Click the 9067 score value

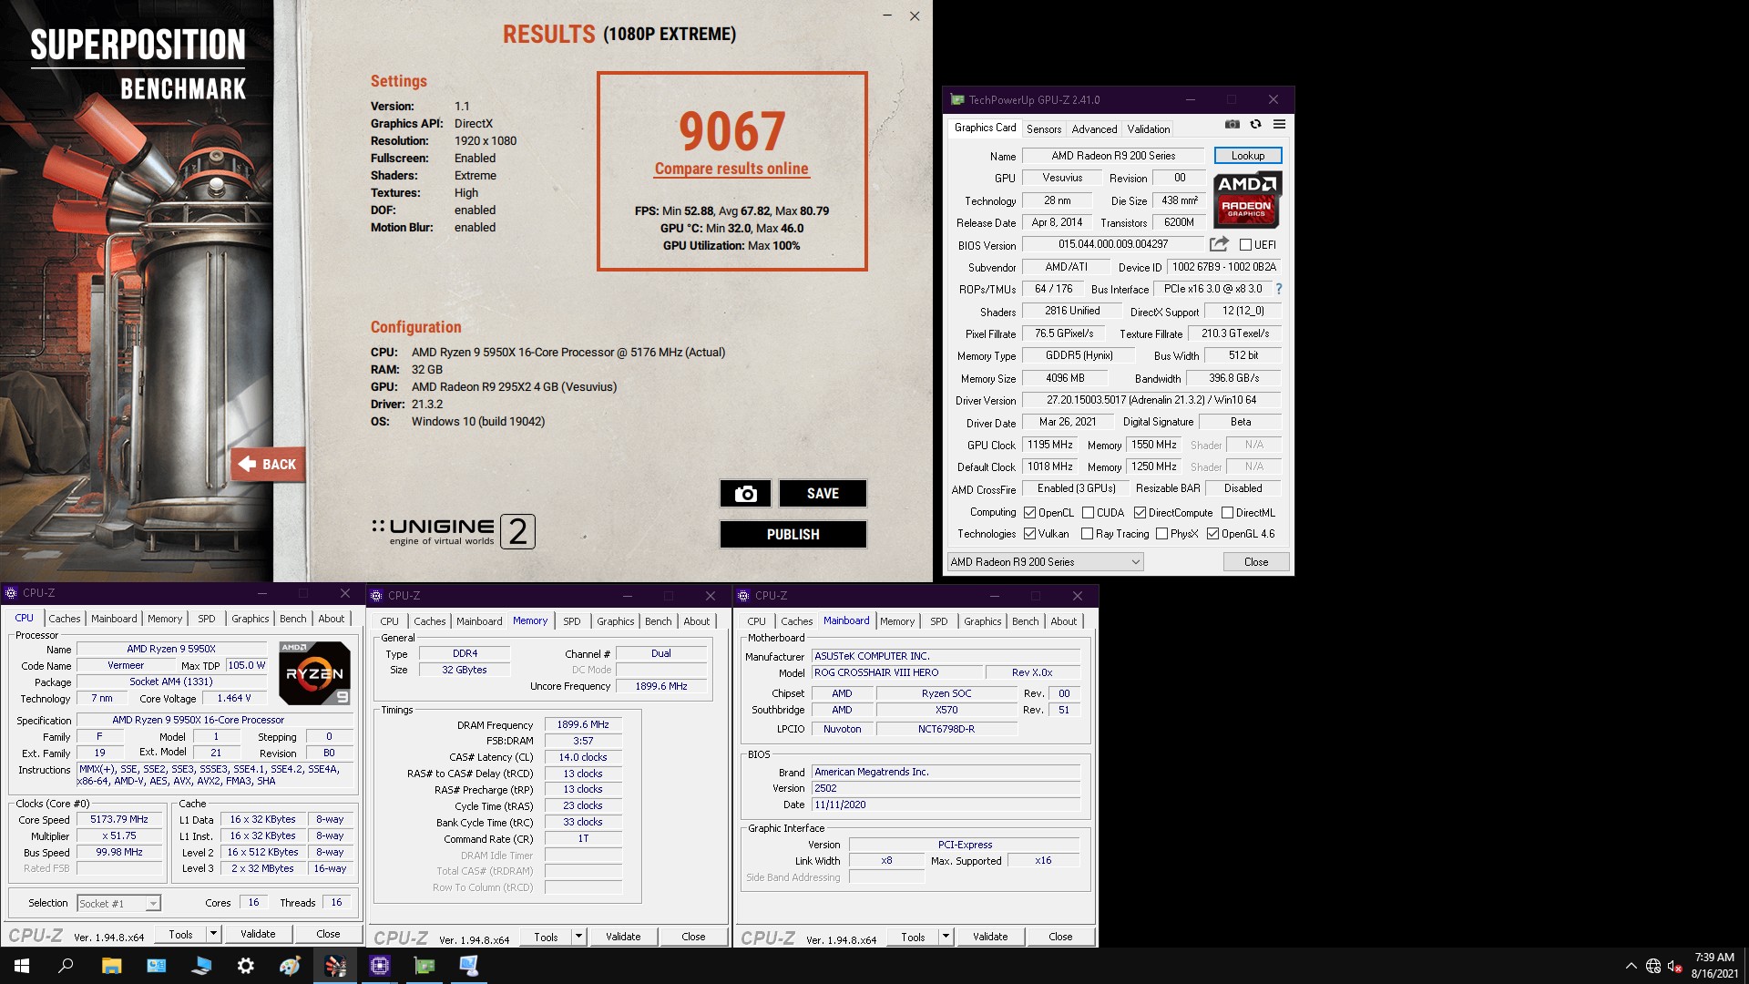[x=731, y=131]
